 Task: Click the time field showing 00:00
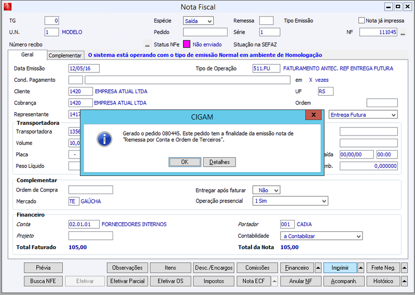tap(387, 155)
